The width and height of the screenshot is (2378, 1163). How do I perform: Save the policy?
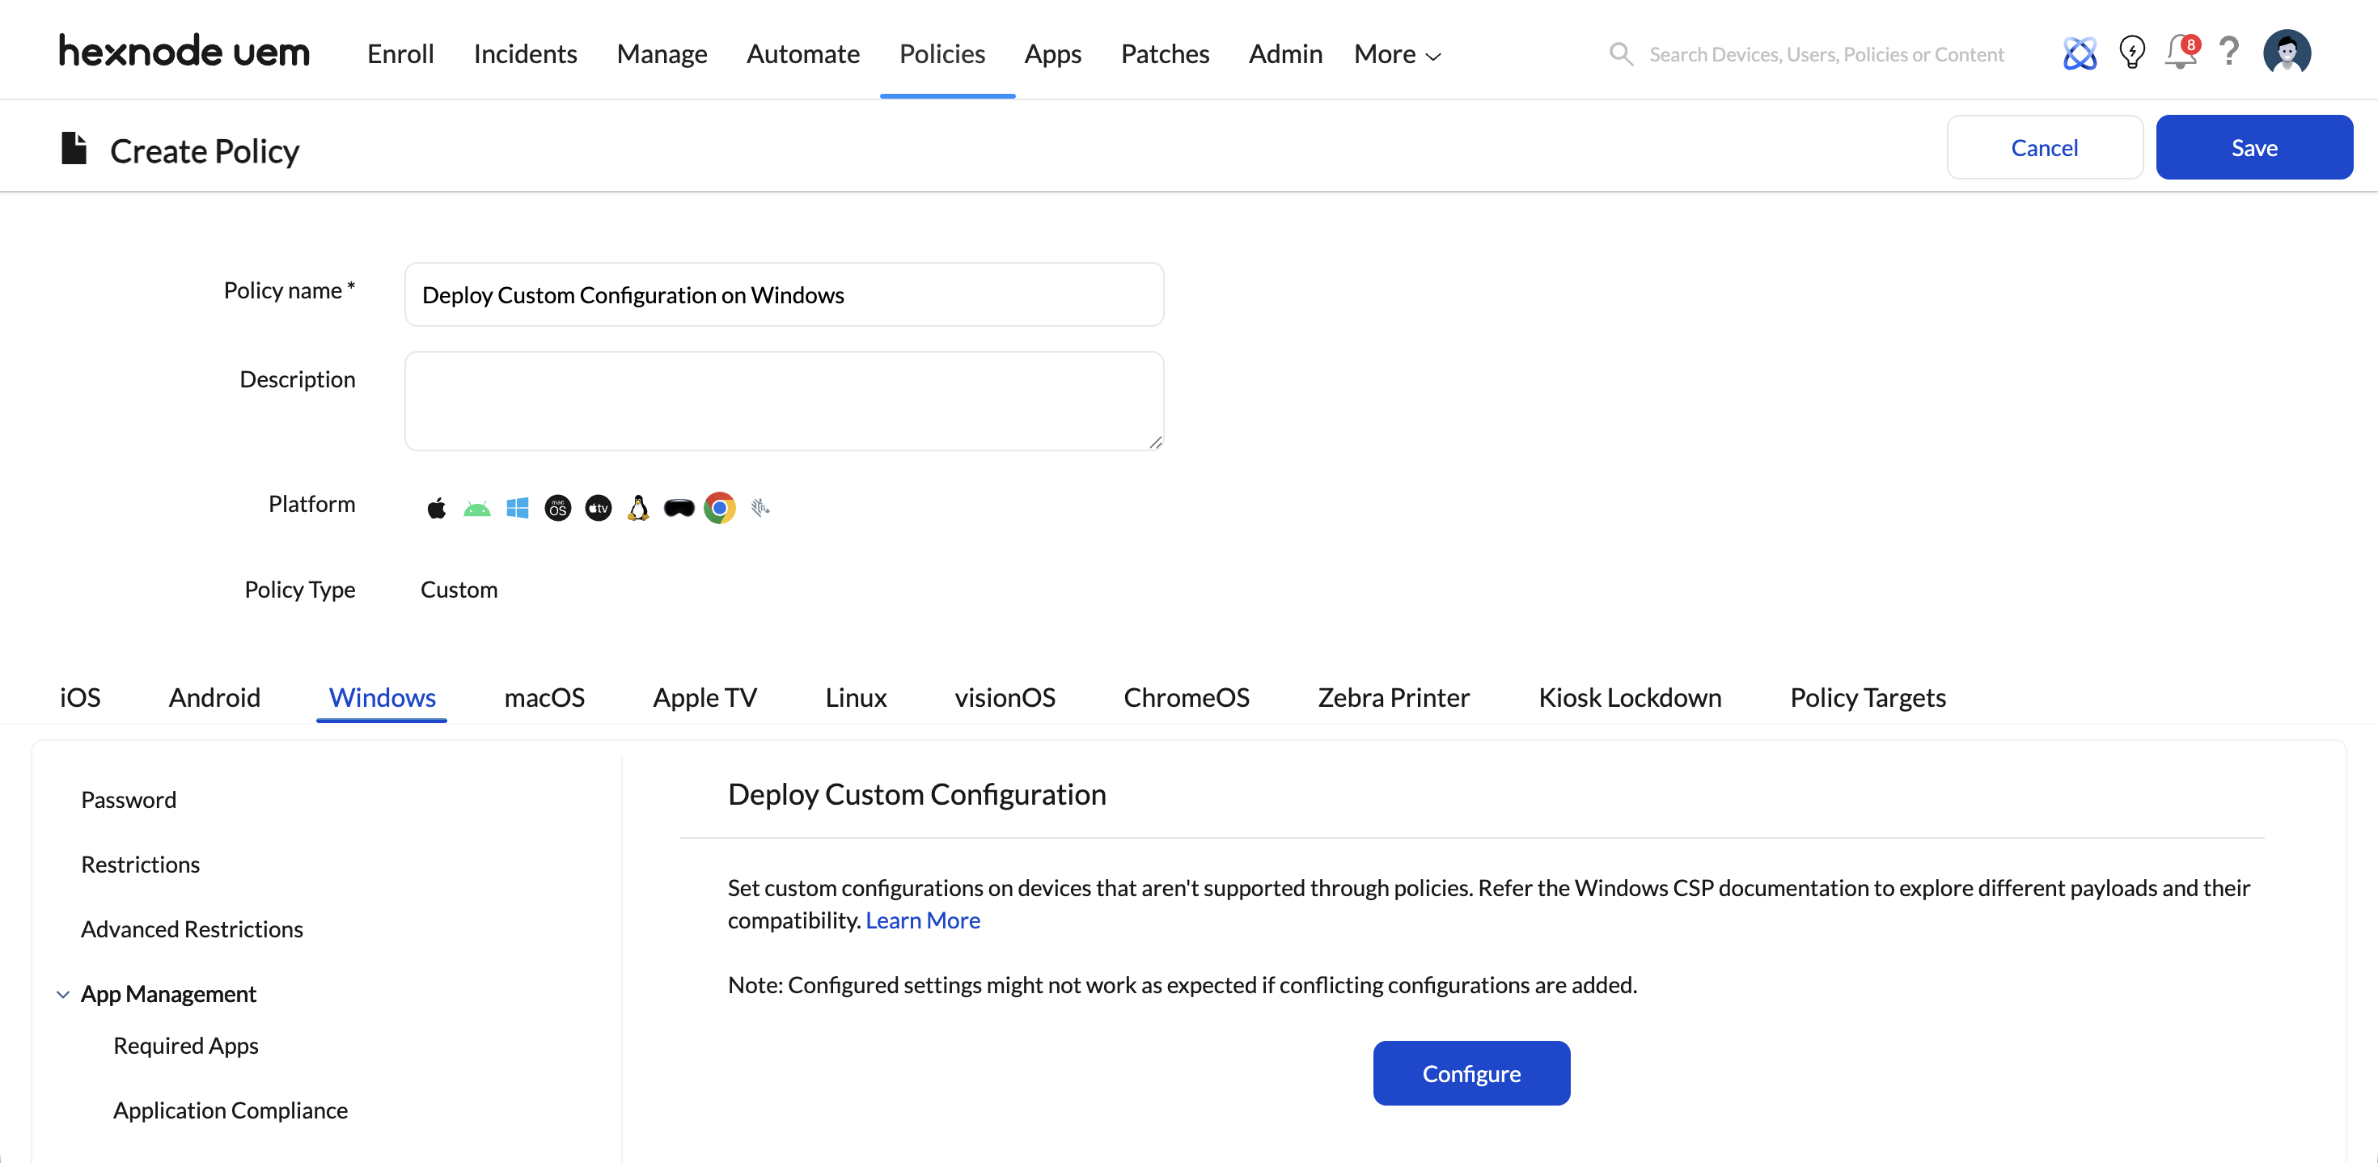pos(2253,146)
